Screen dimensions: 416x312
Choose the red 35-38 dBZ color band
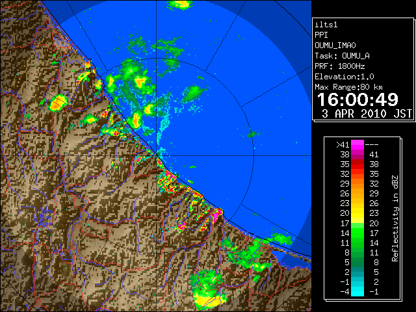click(357, 164)
